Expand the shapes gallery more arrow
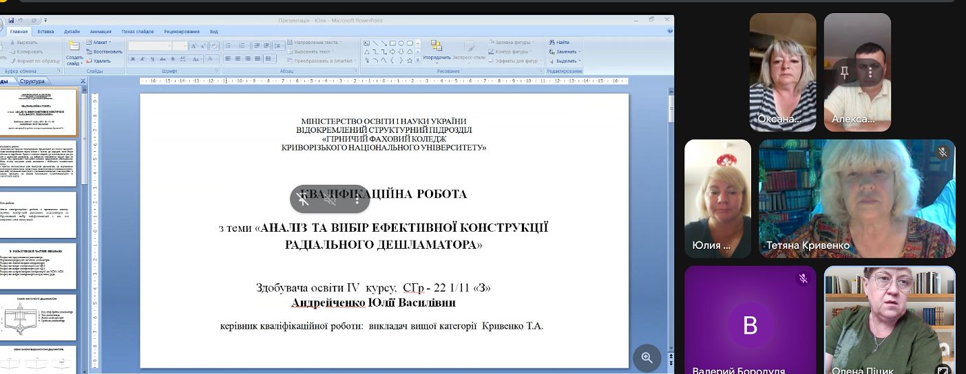The width and height of the screenshot is (966, 374). coord(418,60)
